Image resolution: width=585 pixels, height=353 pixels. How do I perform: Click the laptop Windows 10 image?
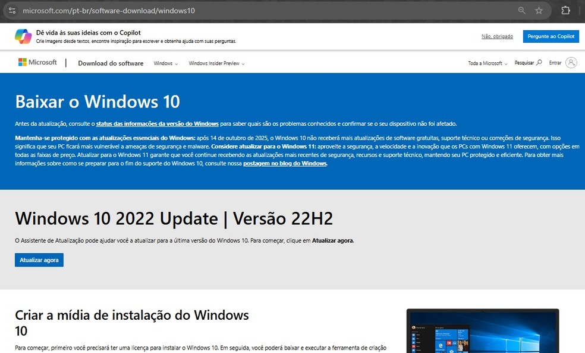pyautogui.click(x=483, y=330)
